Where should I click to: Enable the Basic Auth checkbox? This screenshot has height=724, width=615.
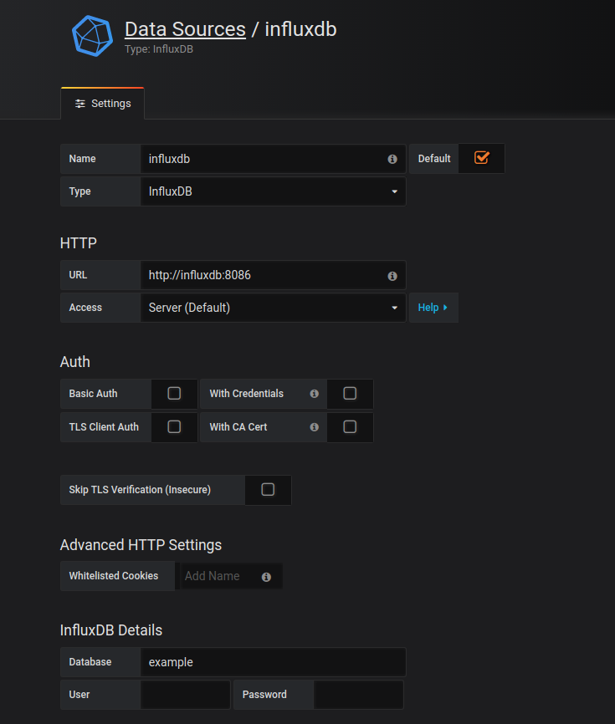174,394
